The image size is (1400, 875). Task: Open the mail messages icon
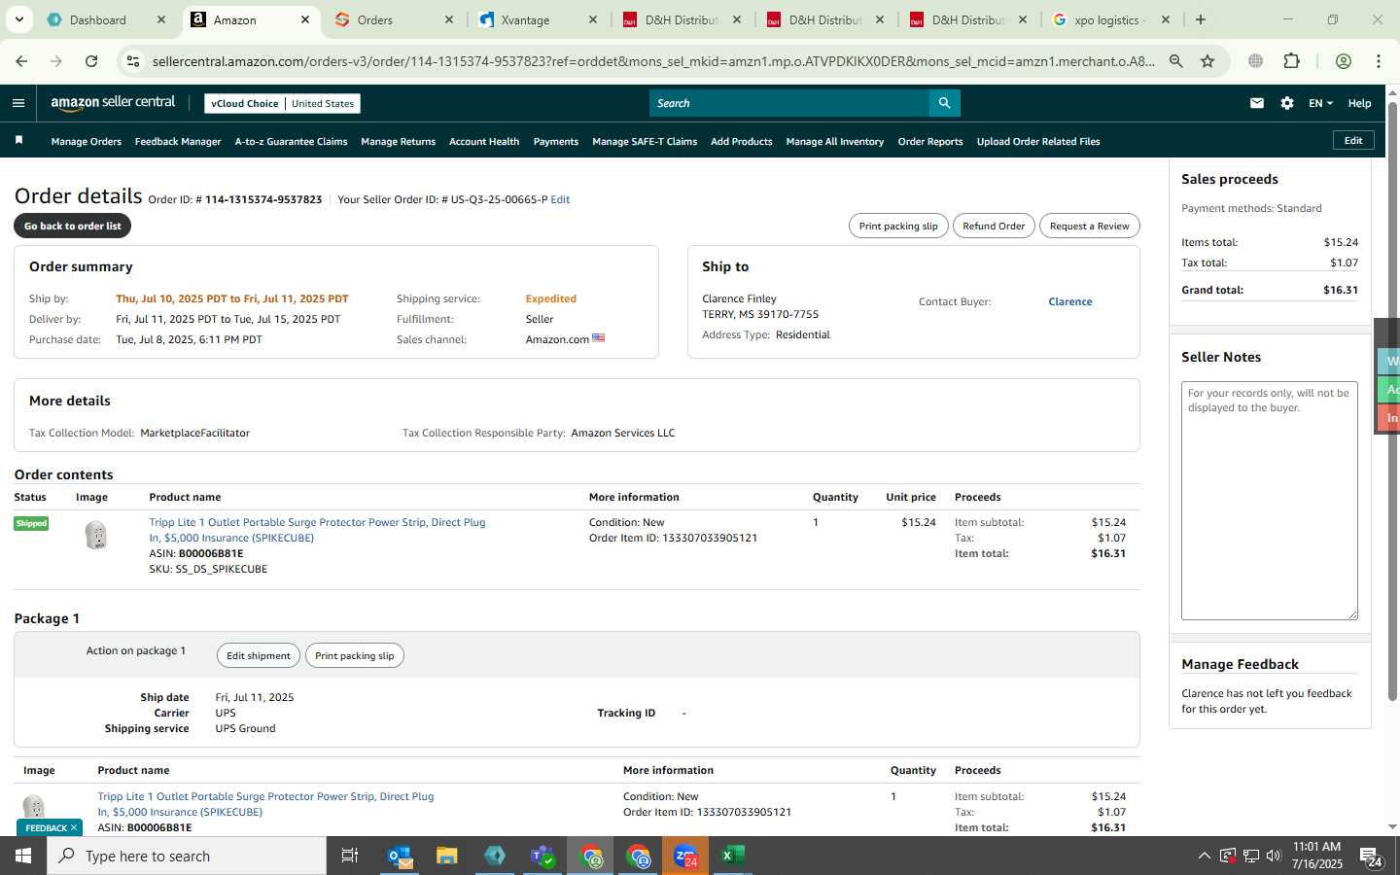coord(1256,103)
